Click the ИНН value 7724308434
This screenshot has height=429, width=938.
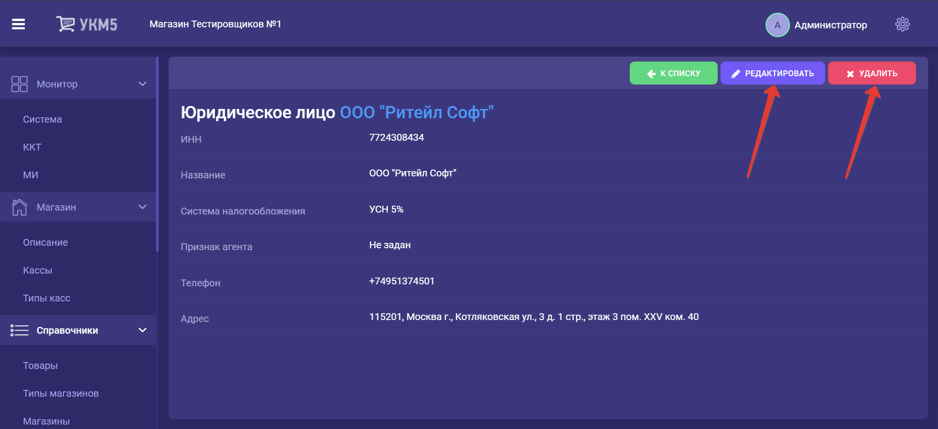coord(397,137)
